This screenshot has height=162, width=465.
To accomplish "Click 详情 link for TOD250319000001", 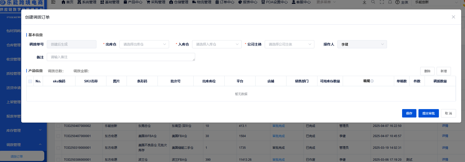I will point(445,148).
